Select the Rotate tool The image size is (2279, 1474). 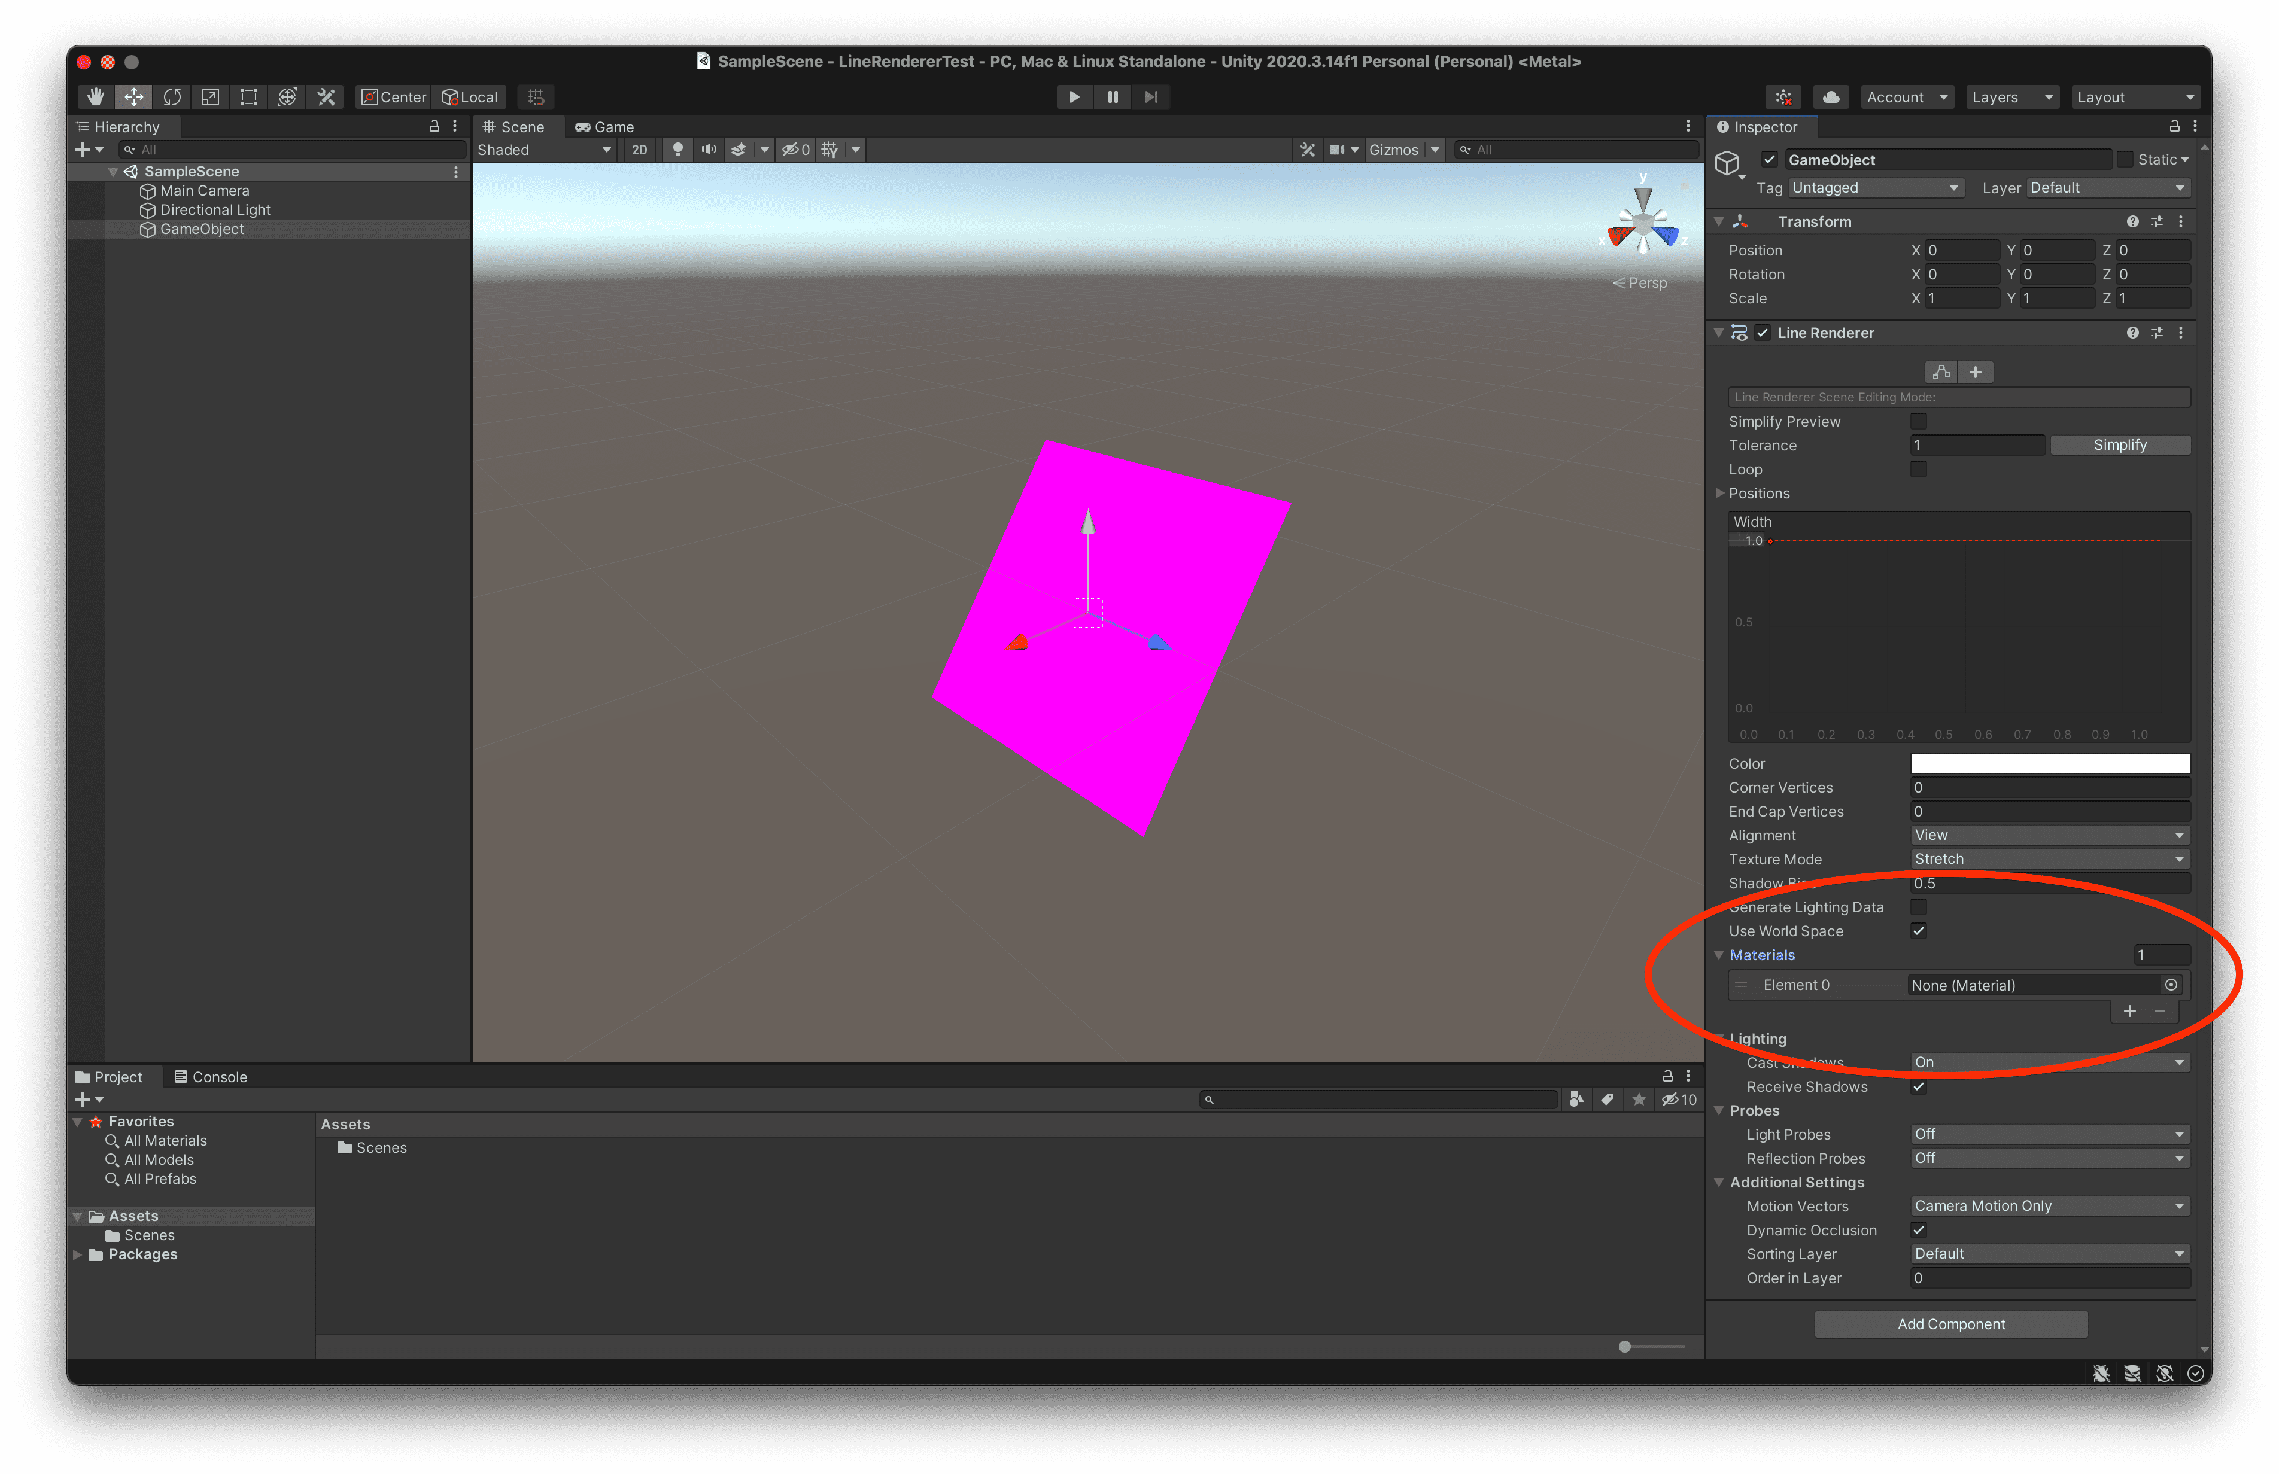click(172, 97)
